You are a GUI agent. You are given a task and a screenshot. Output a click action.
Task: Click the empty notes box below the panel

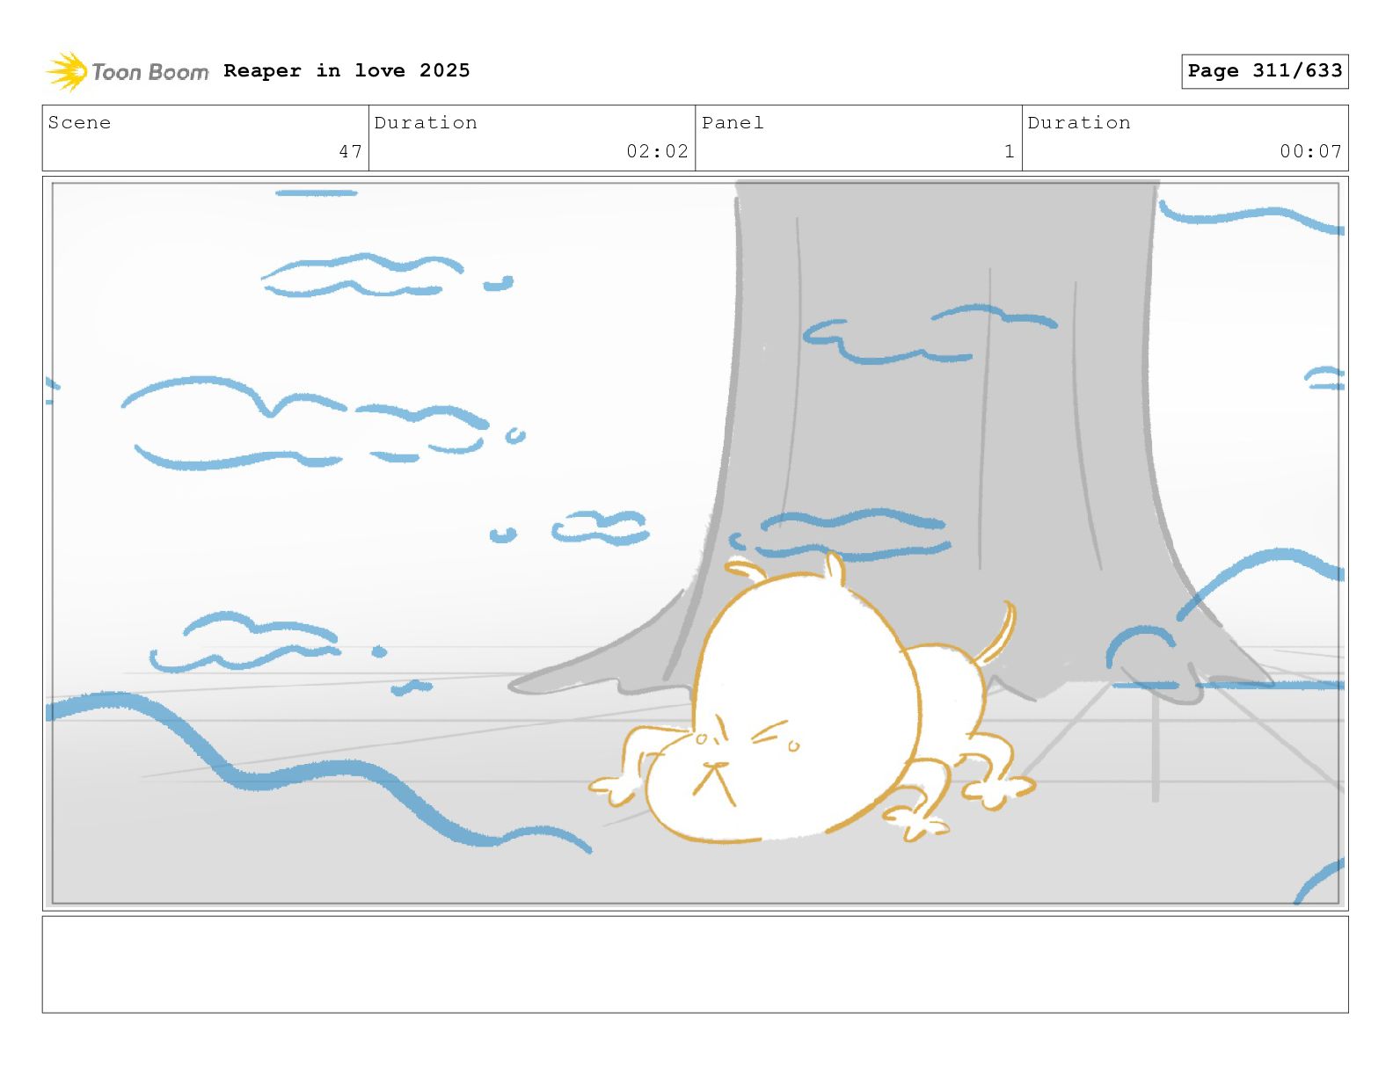click(695, 964)
